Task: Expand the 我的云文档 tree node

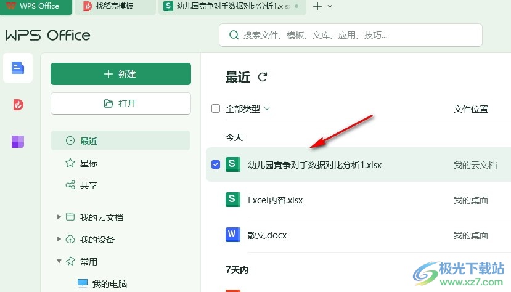Action: click(x=59, y=217)
